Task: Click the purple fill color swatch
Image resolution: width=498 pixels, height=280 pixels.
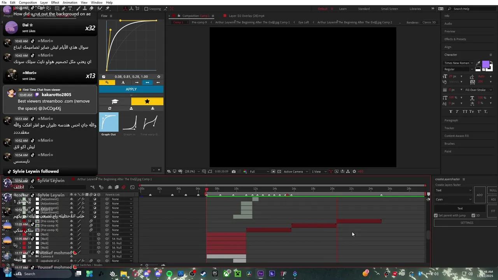Action: point(486,65)
